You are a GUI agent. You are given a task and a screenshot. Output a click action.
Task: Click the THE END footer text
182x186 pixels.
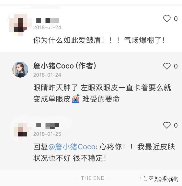tap(93, 178)
